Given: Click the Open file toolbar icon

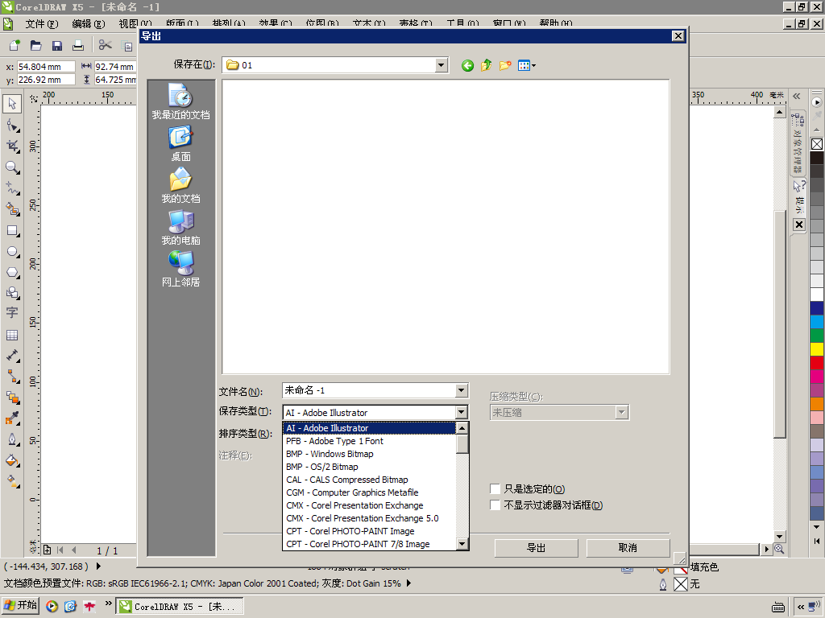Looking at the screenshot, I should click(35, 45).
